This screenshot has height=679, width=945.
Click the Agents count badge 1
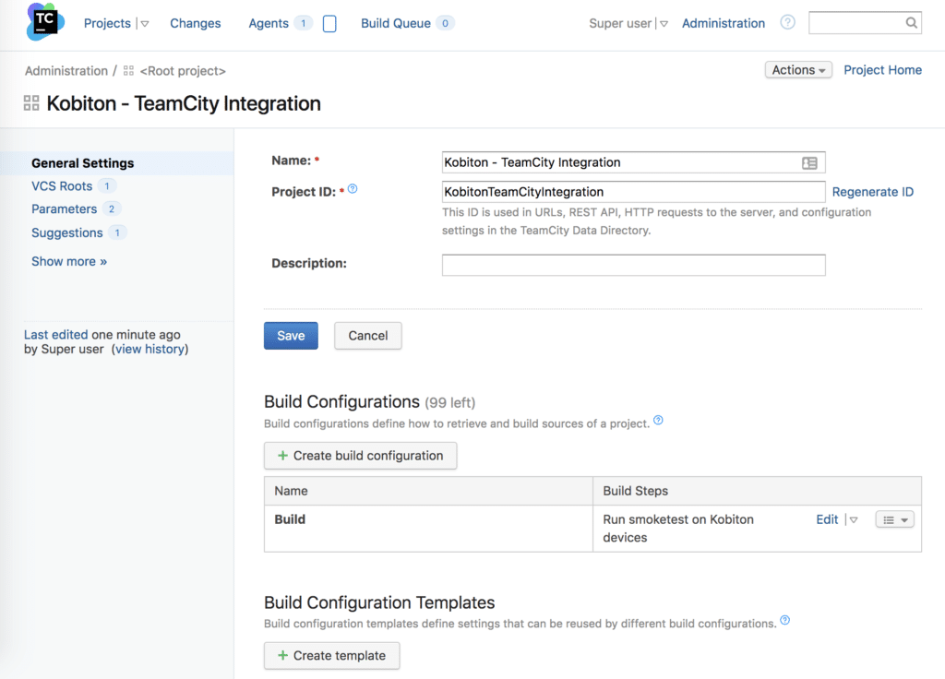pos(303,23)
